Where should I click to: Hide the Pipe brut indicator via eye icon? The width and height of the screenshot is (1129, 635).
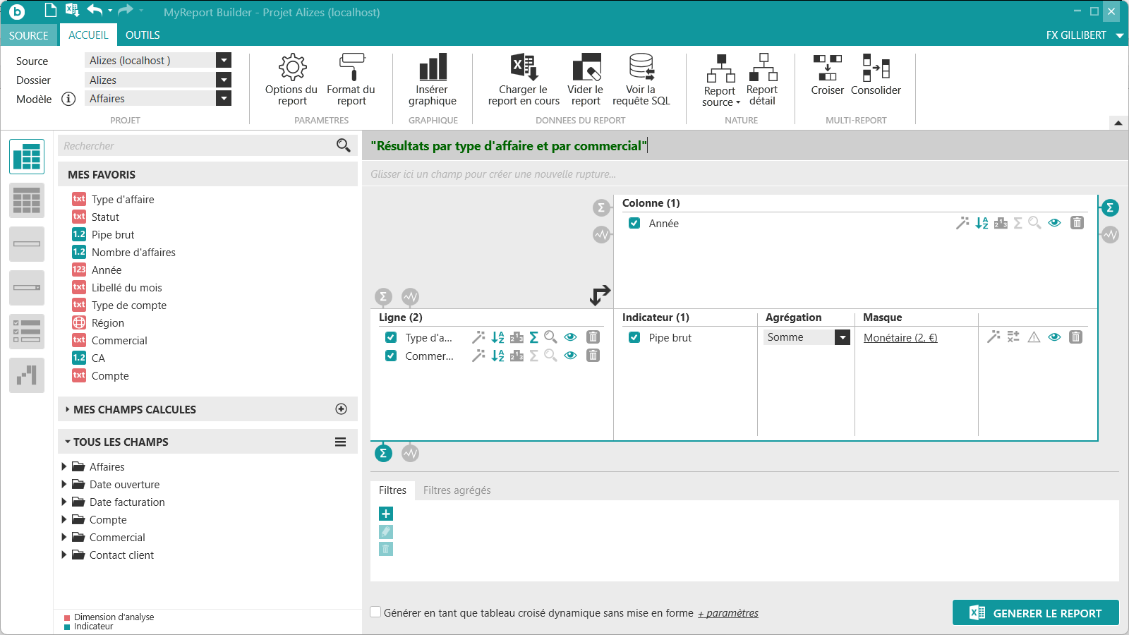(1054, 337)
